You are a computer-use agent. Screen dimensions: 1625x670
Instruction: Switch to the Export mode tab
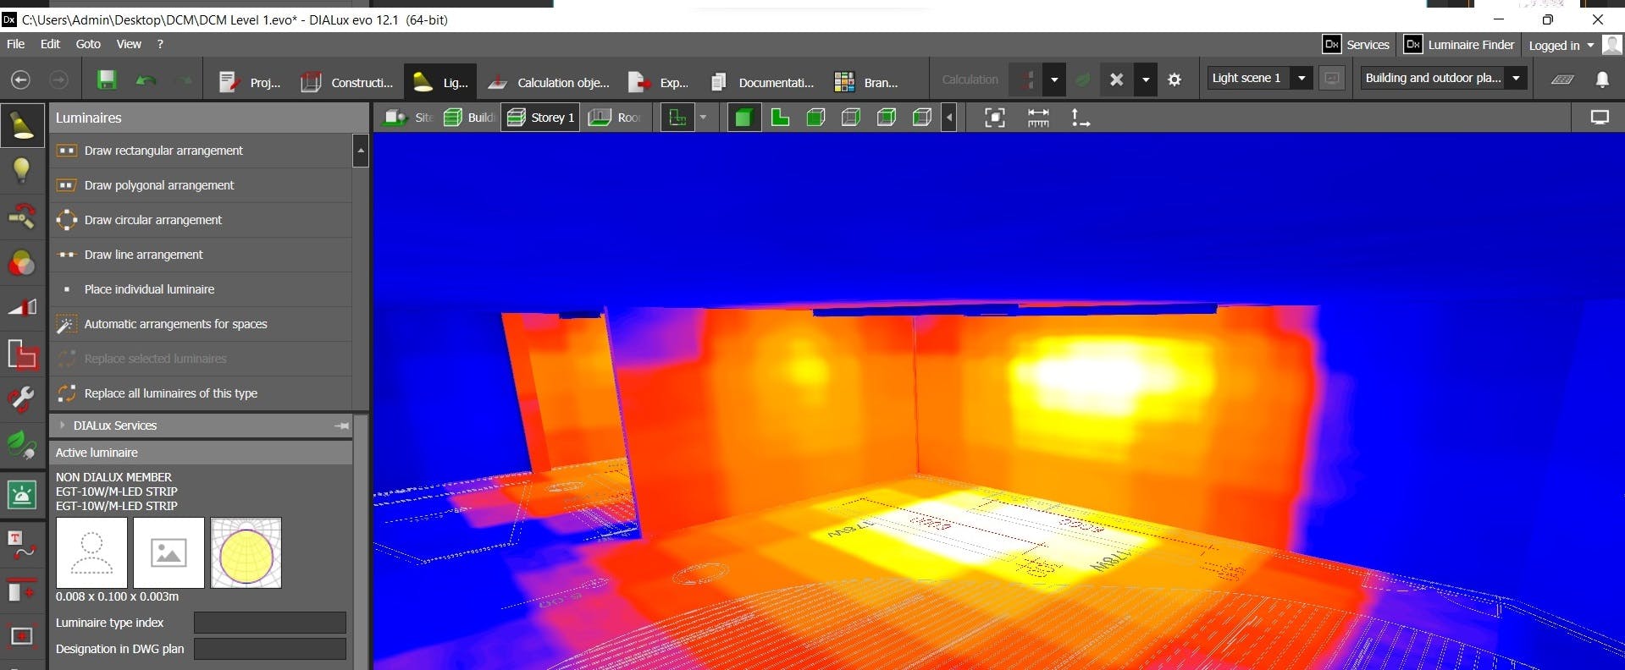tap(658, 82)
